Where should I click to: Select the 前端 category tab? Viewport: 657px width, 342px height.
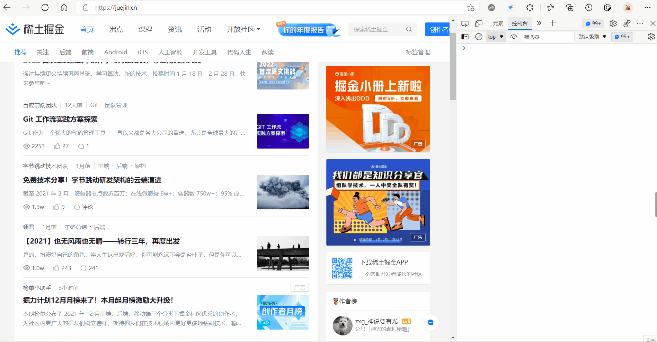click(88, 52)
